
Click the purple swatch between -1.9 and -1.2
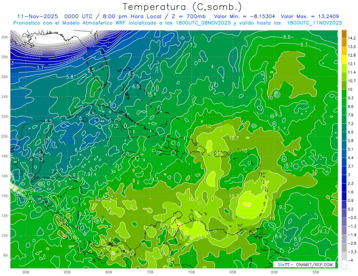[344, 230]
